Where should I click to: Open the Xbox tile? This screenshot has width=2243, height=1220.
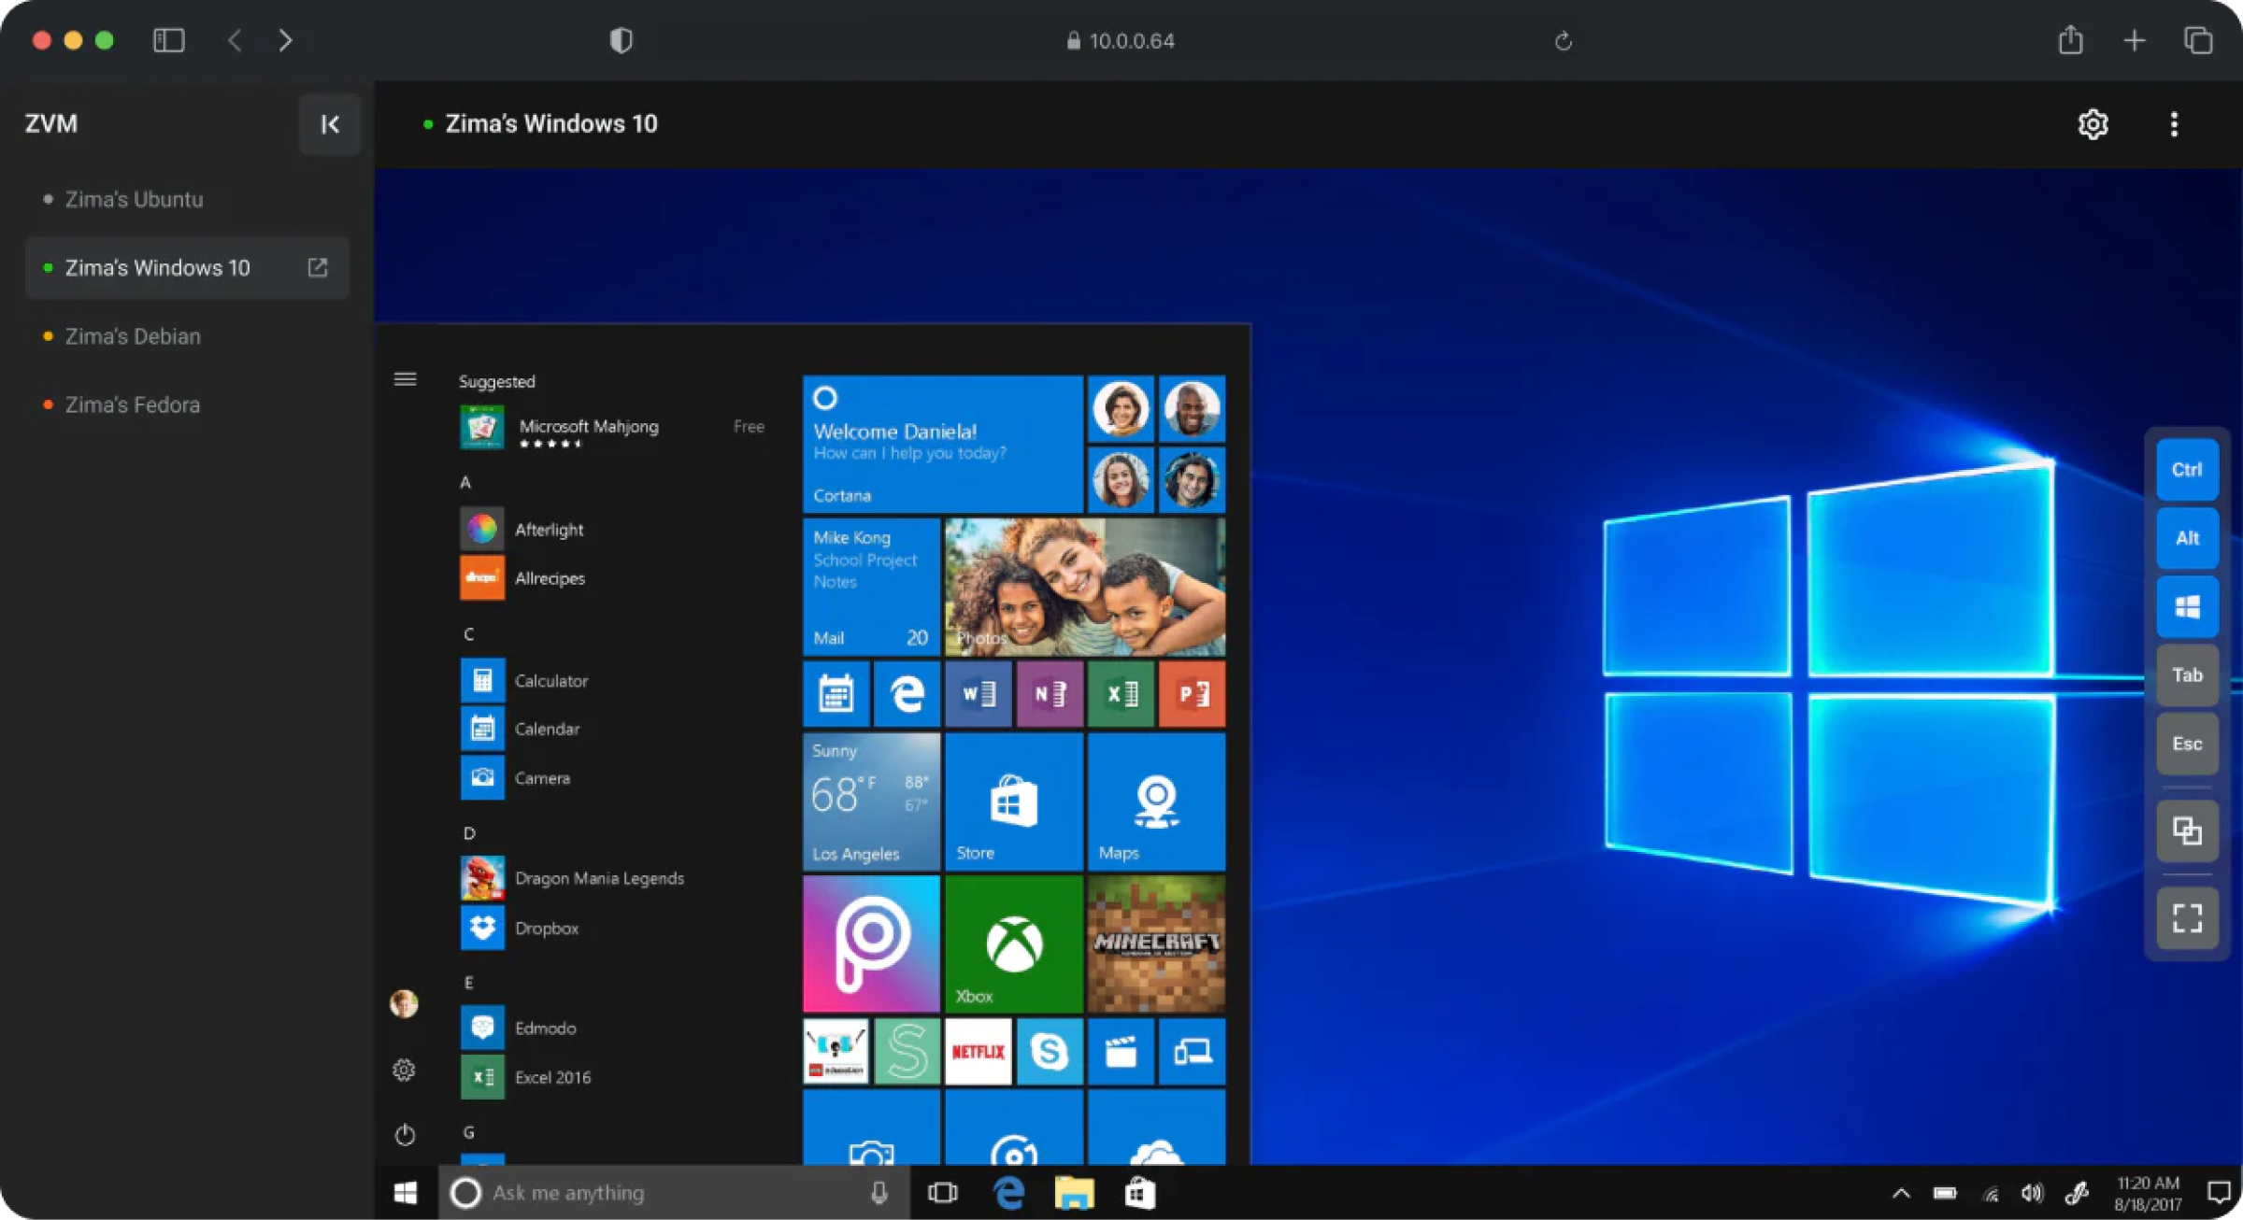[1013, 943]
